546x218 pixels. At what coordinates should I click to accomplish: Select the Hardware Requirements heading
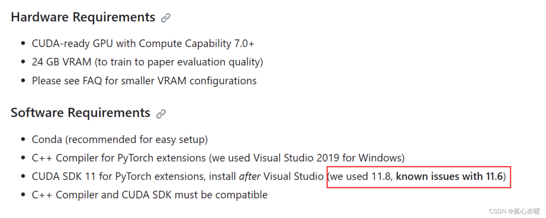tap(83, 17)
